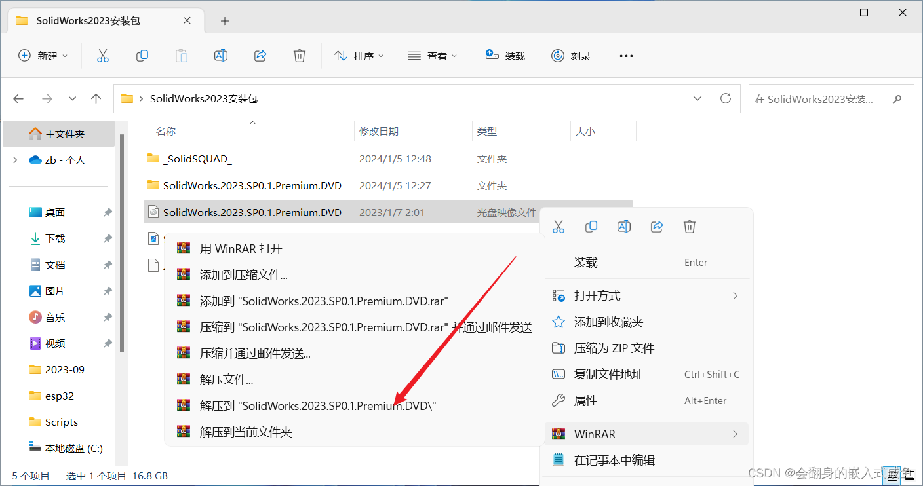Click the toolbar Rename icon

pyautogui.click(x=221, y=56)
